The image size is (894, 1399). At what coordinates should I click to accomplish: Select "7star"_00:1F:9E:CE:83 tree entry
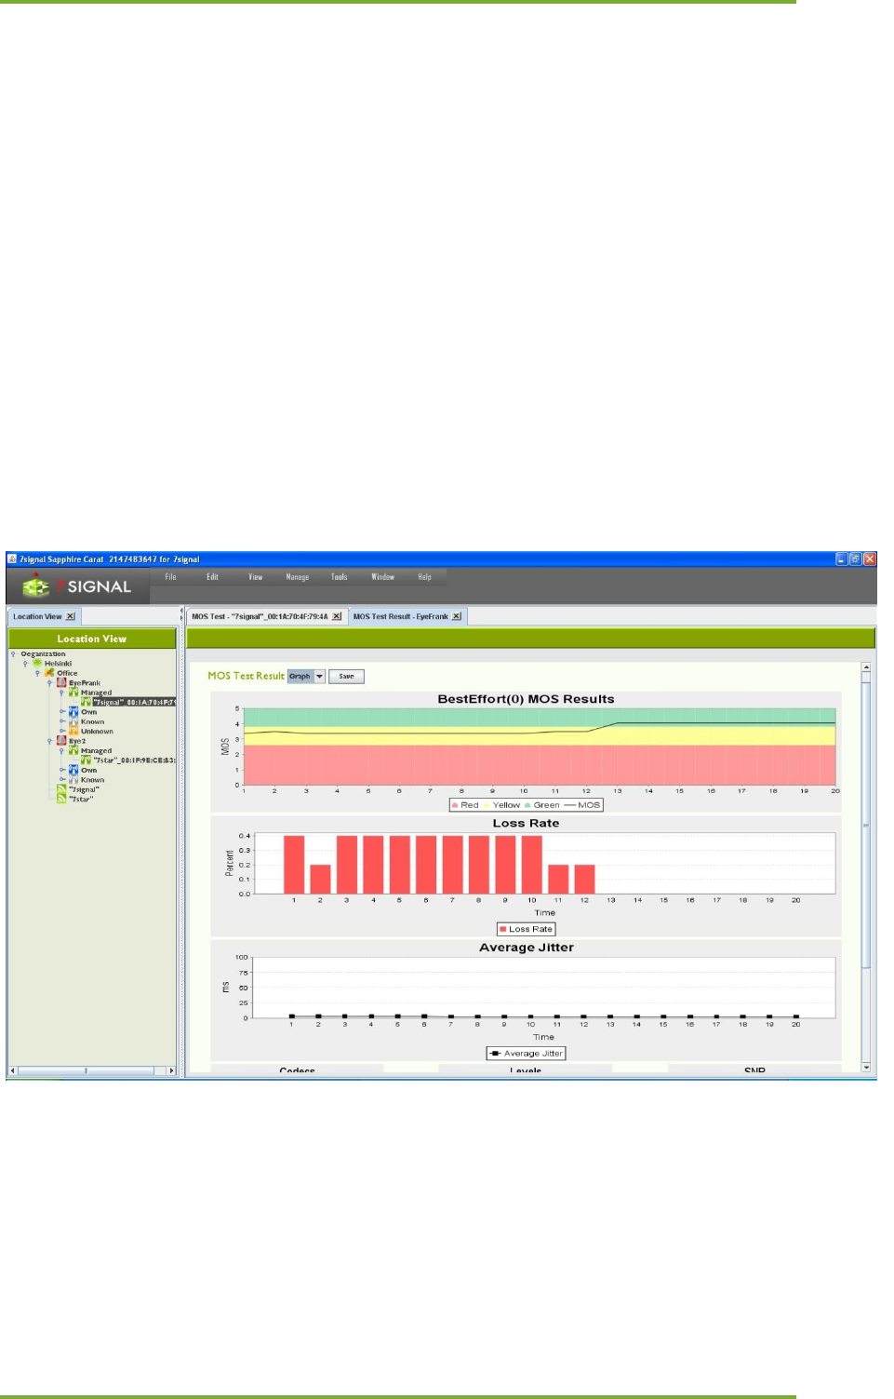coord(134,760)
